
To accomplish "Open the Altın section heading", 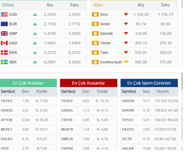I will pyautogui.click(x=98, y=5).
